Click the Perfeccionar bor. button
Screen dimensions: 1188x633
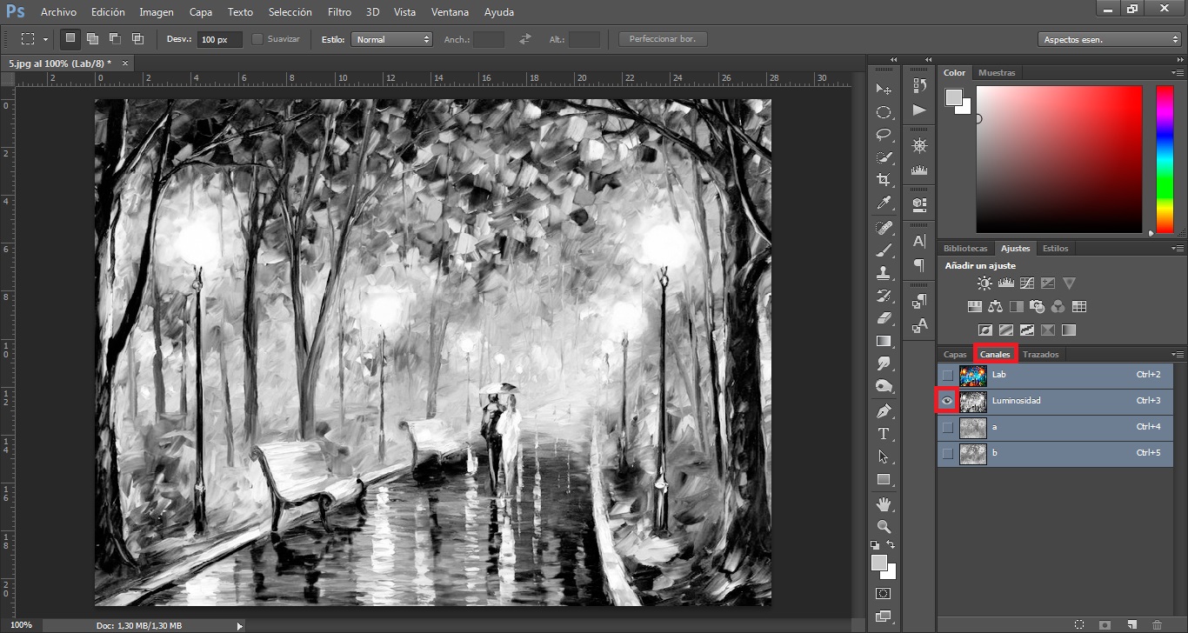pyautogui.click(x=663, y=39)
